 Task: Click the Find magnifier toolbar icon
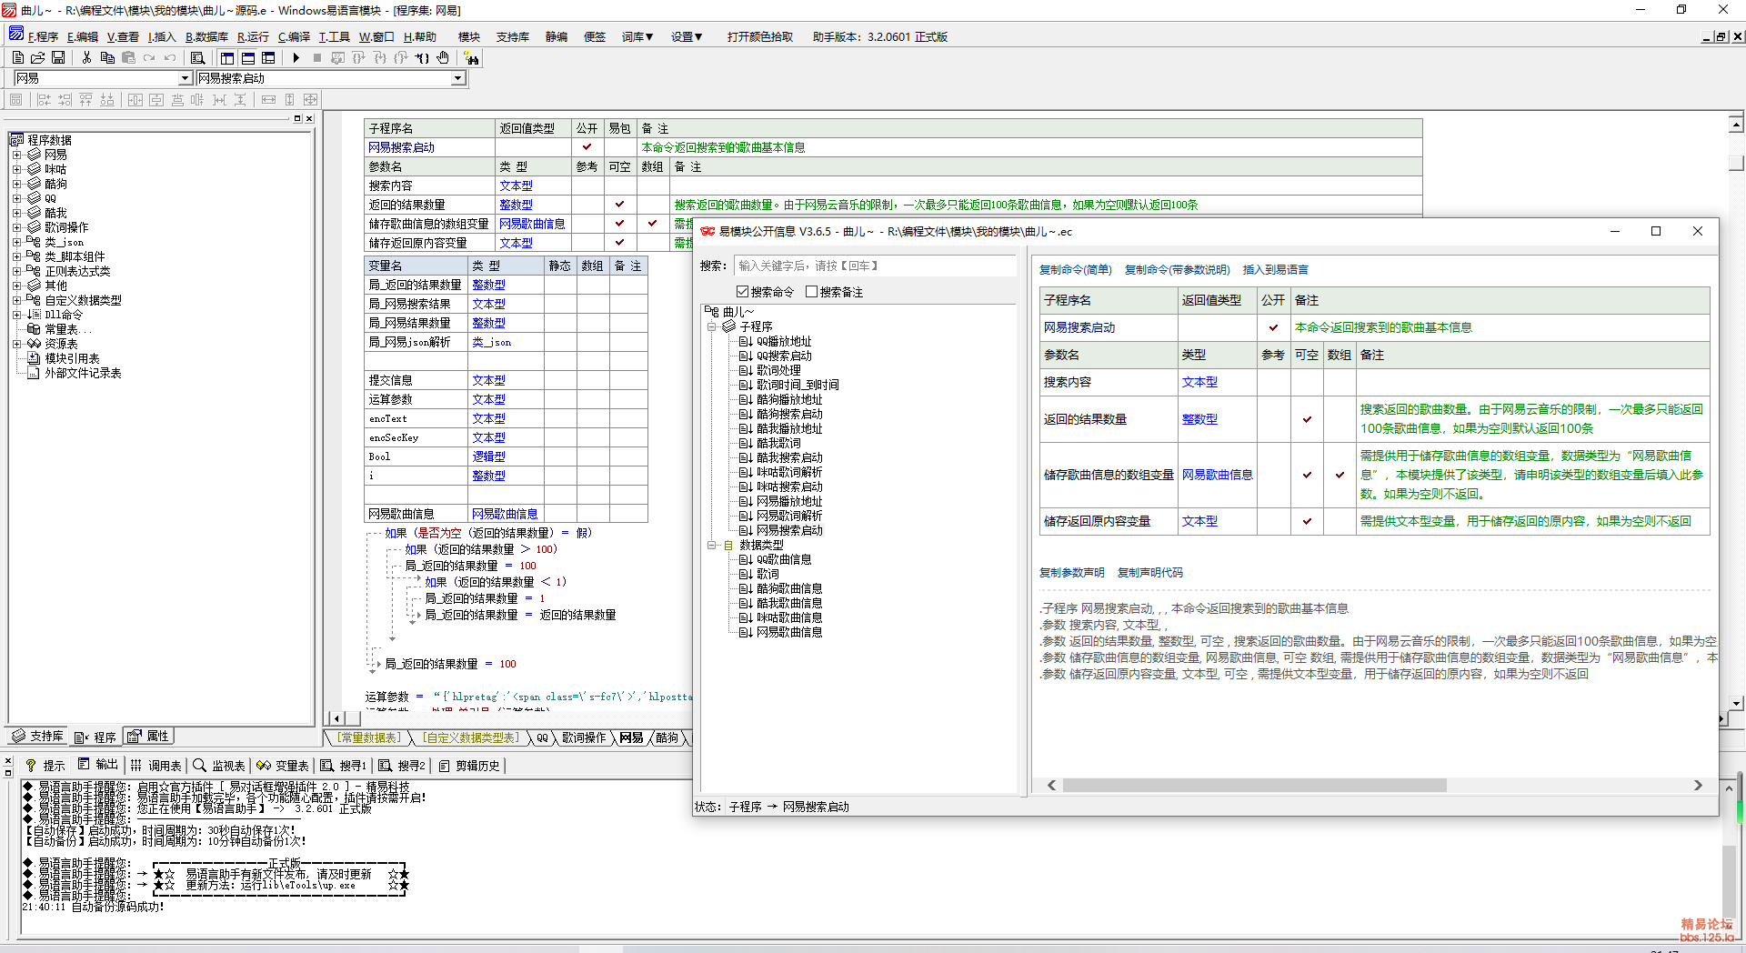click(x=197, y=57)
